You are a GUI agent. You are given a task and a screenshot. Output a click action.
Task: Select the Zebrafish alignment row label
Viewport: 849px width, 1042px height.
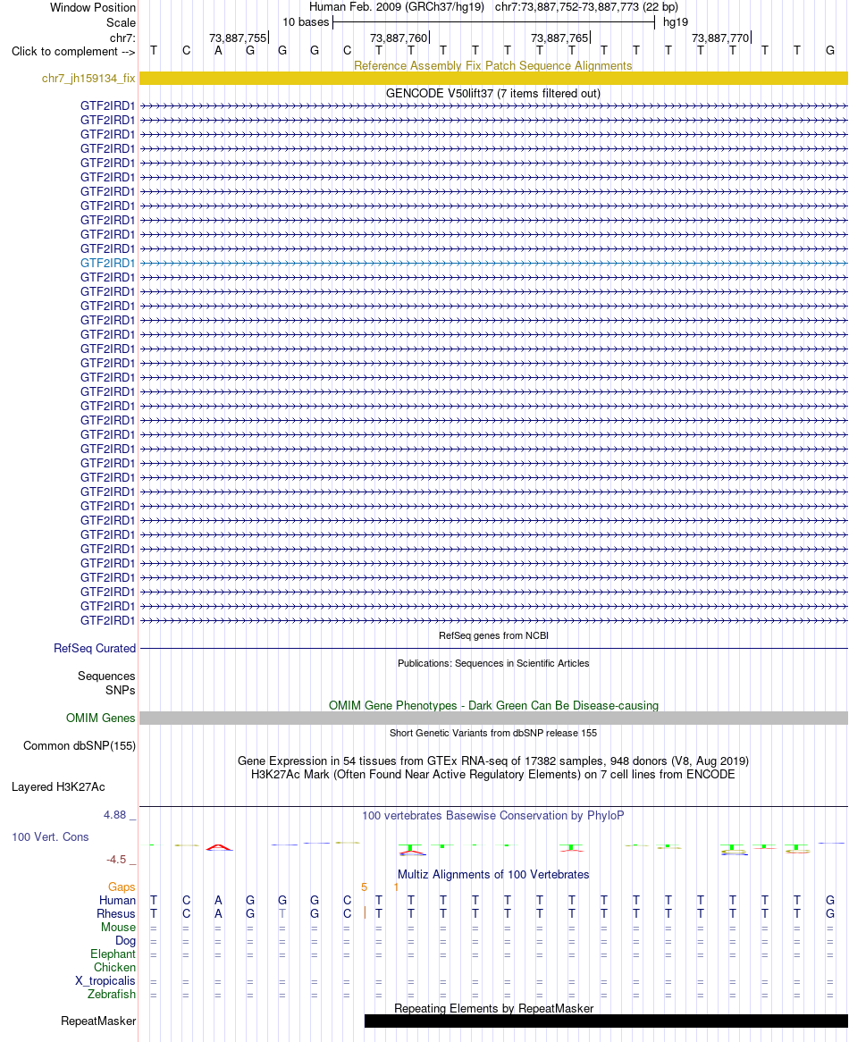pyautogui.click(x=112, y=994)
